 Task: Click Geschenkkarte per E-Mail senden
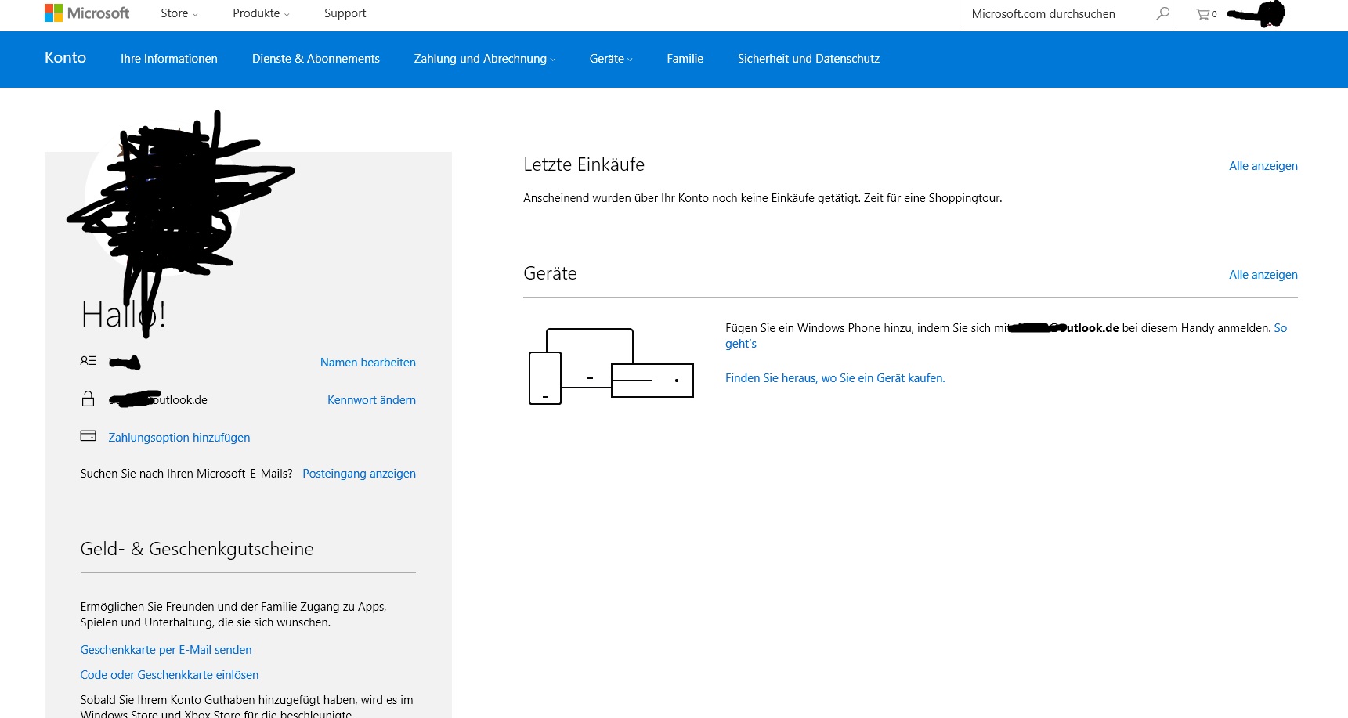(166, 650)
